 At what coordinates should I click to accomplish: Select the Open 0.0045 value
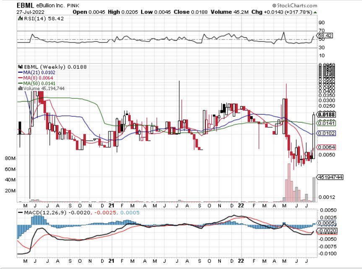point(89,12)
